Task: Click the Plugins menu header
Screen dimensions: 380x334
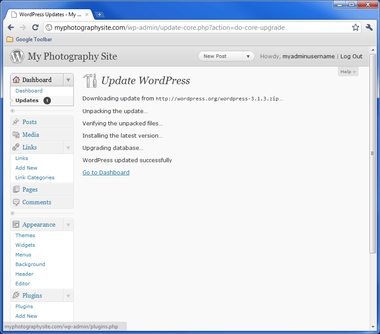Action: click(37, 295)
